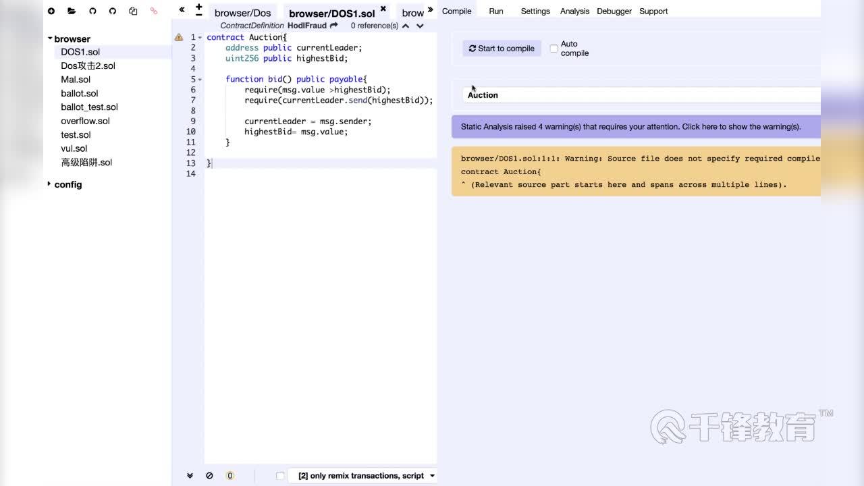Open Dos攻击2.sol file
The width and height of the screenshot is (864, 486).
point(88,65)
